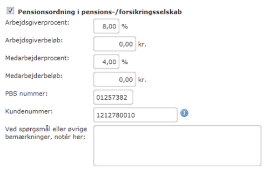Click the Medarbejderbeløb label text
Screen dimensions: 271x175
click(34, 76)
